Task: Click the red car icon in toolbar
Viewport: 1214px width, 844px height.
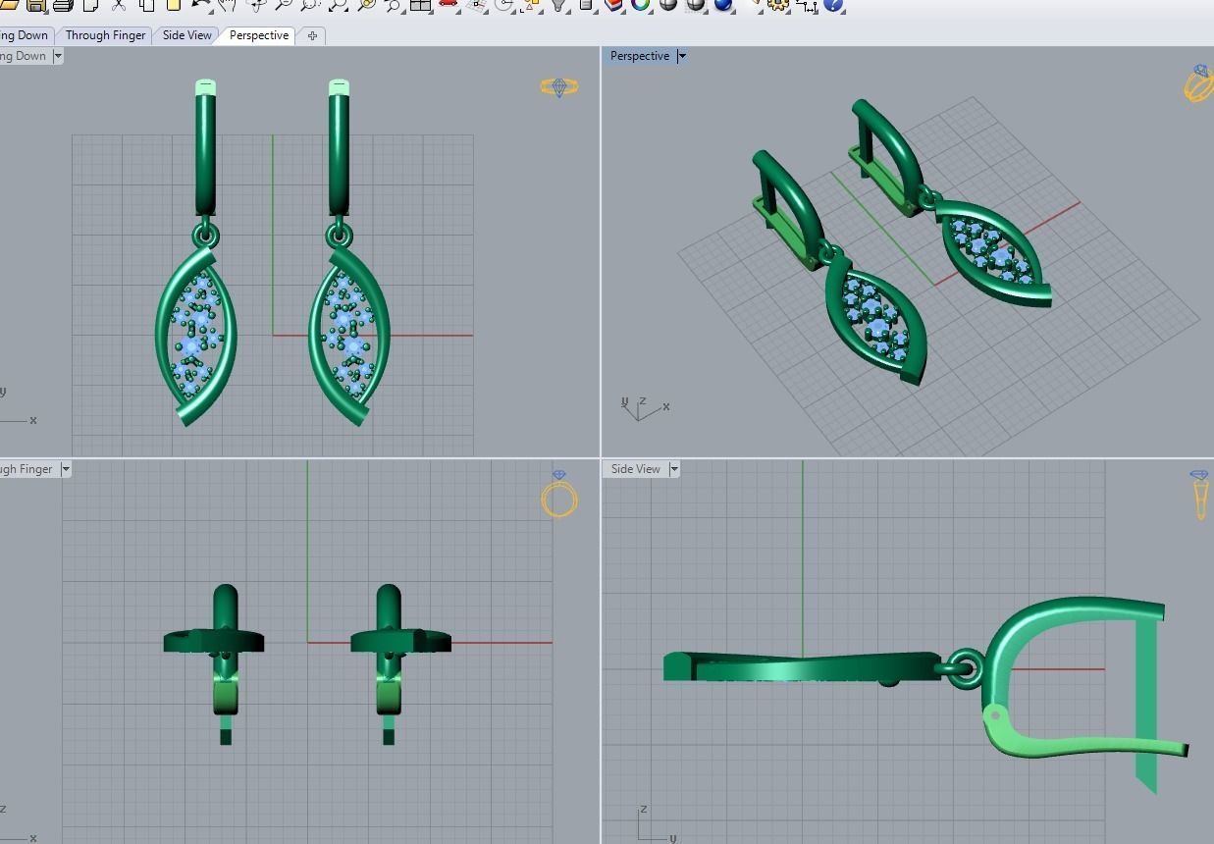Action: (x=448, y=5)
